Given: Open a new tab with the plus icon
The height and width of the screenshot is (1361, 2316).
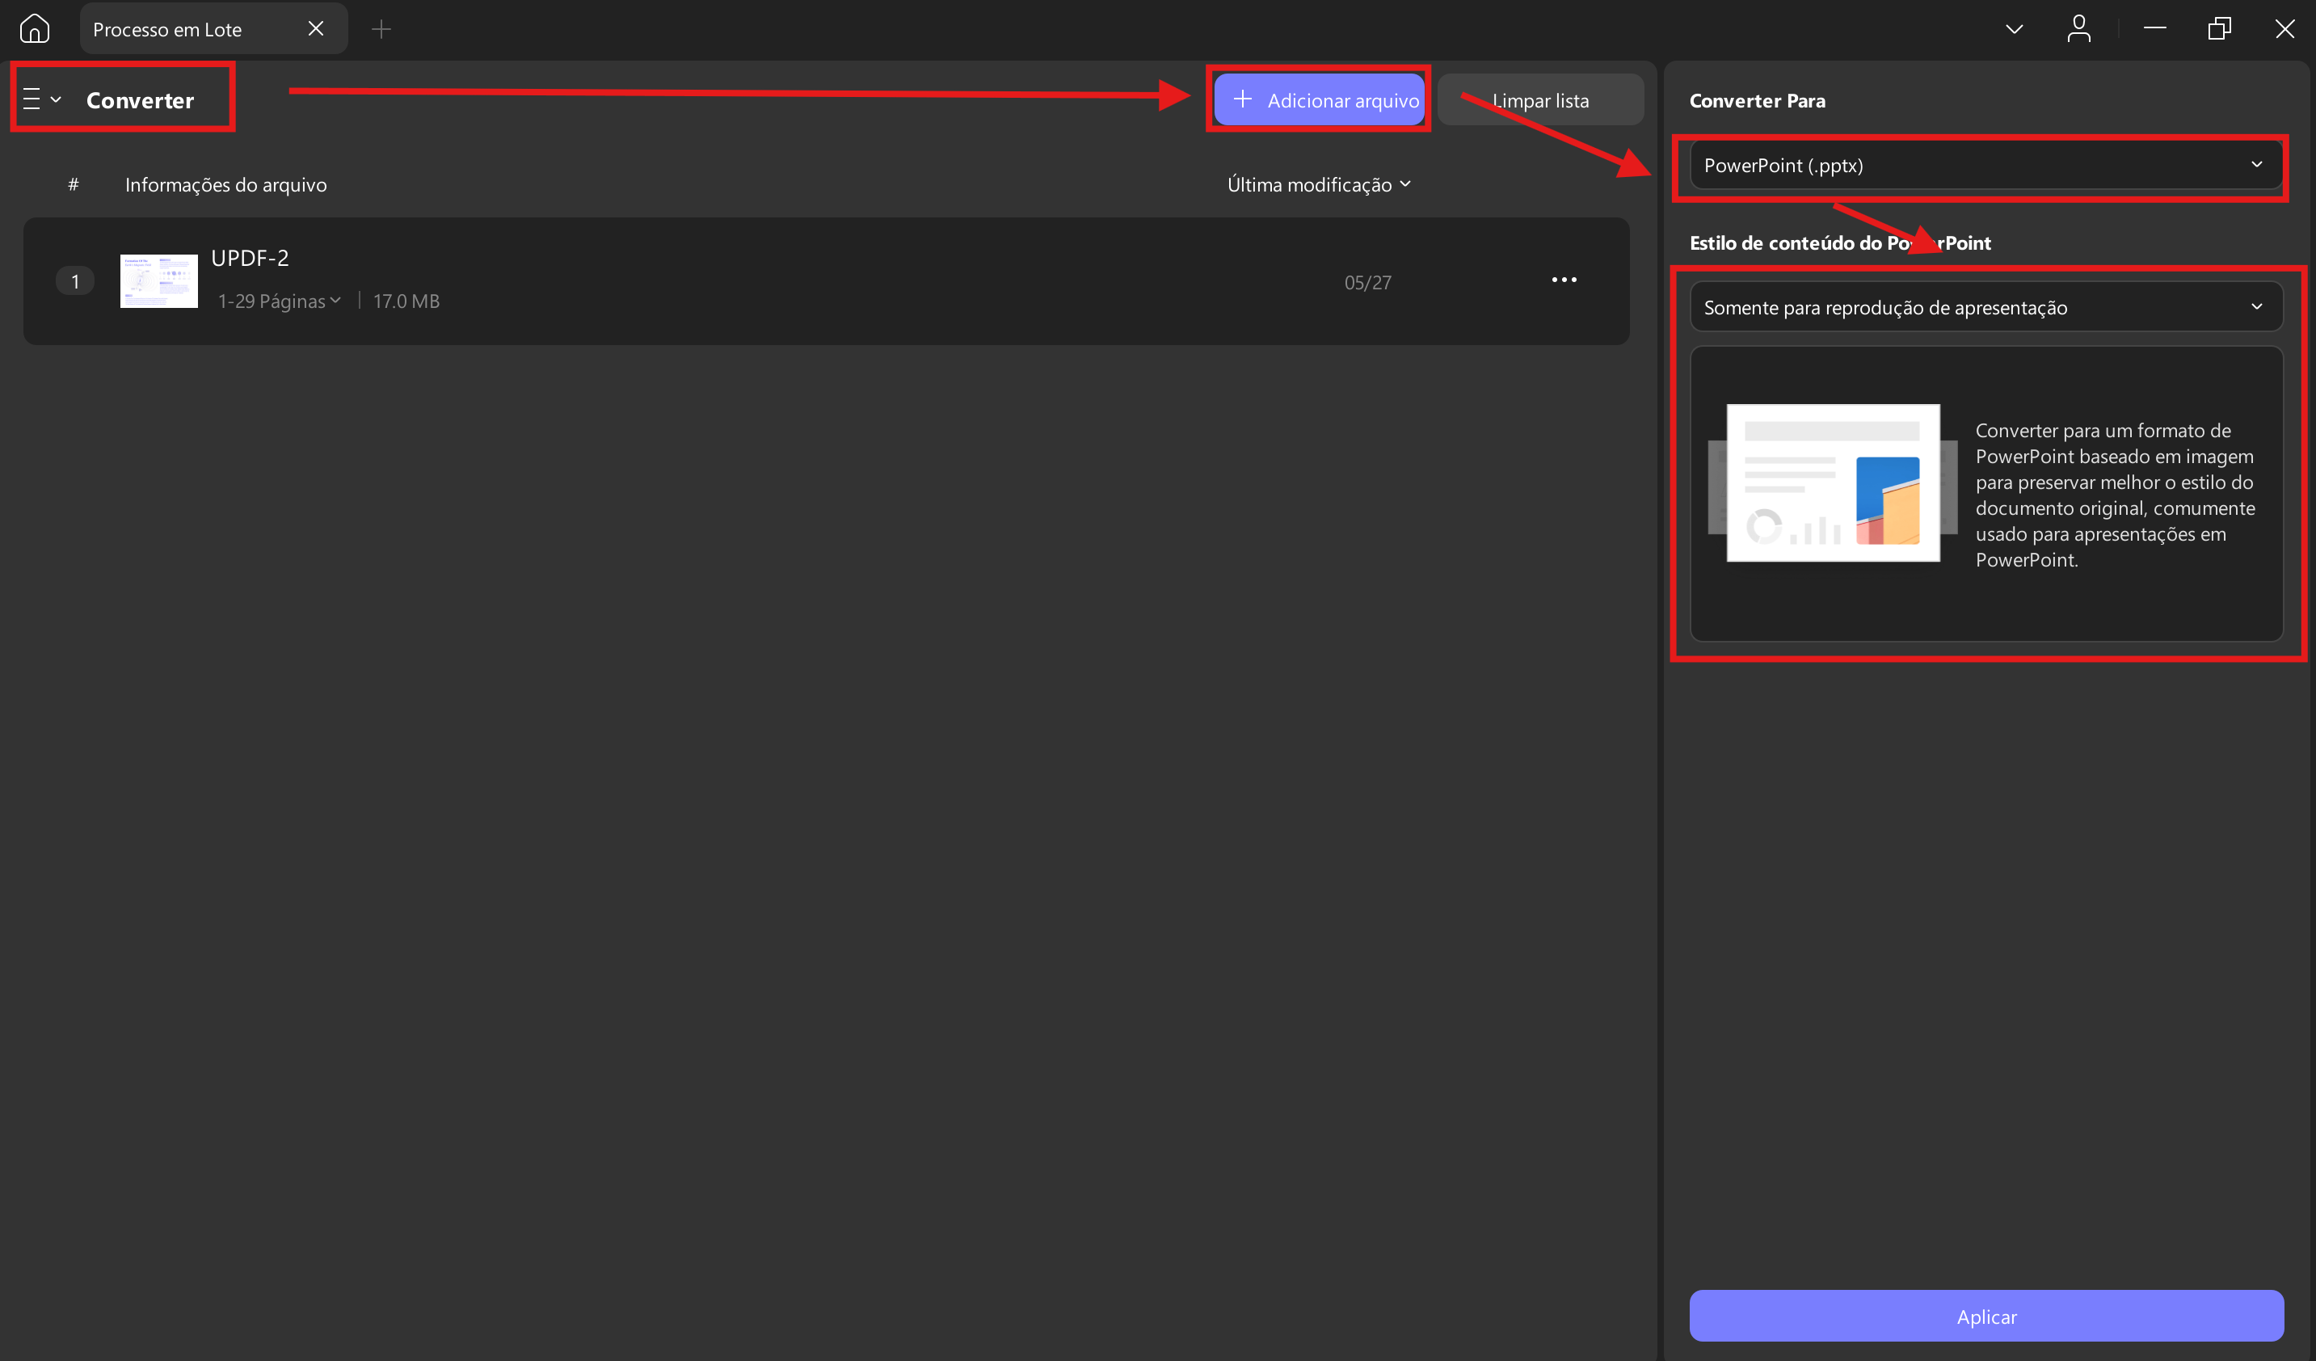Looking at the screenshot, I should (381, 29).
